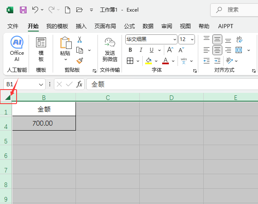Toggle align text right
The height and width of the screenshot is (204, 258).
228,50
